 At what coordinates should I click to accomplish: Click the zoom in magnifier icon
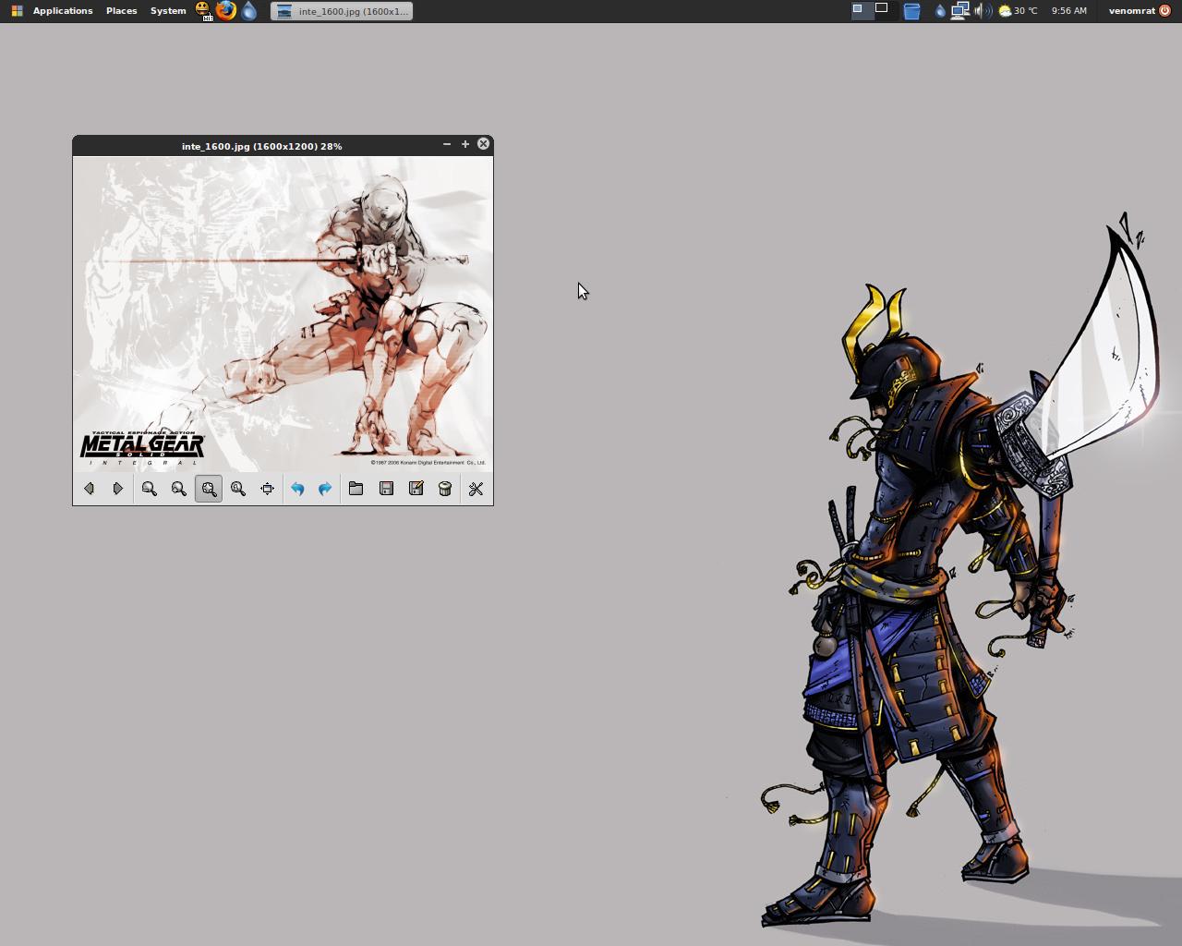coord(178,489)
